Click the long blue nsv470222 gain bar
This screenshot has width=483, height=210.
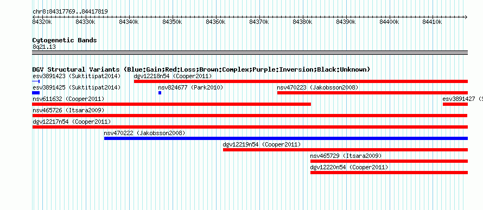click(x=286, y=138)
